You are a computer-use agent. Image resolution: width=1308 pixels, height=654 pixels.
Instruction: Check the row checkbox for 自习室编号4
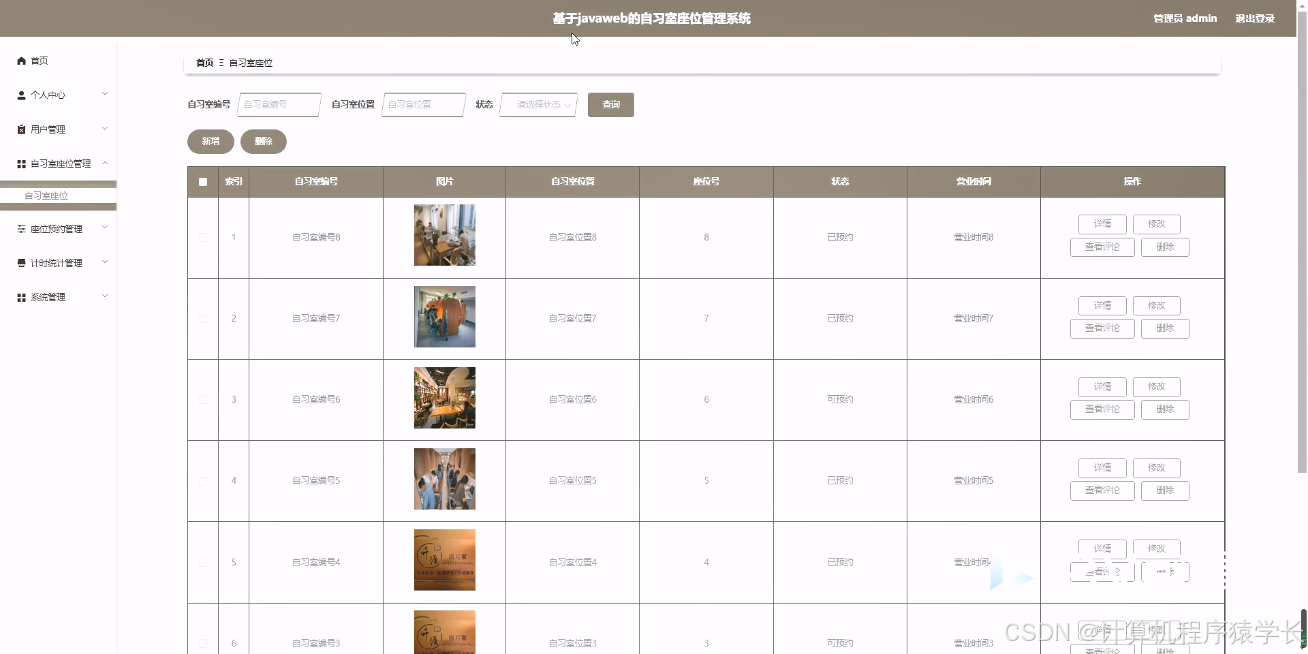pyautogui.click(x=203, y=563)
